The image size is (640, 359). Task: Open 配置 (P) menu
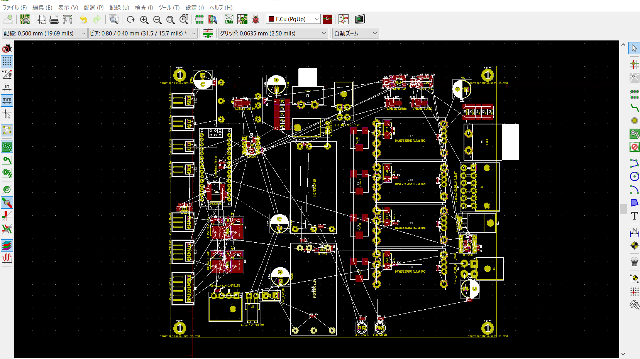[94, 7]
